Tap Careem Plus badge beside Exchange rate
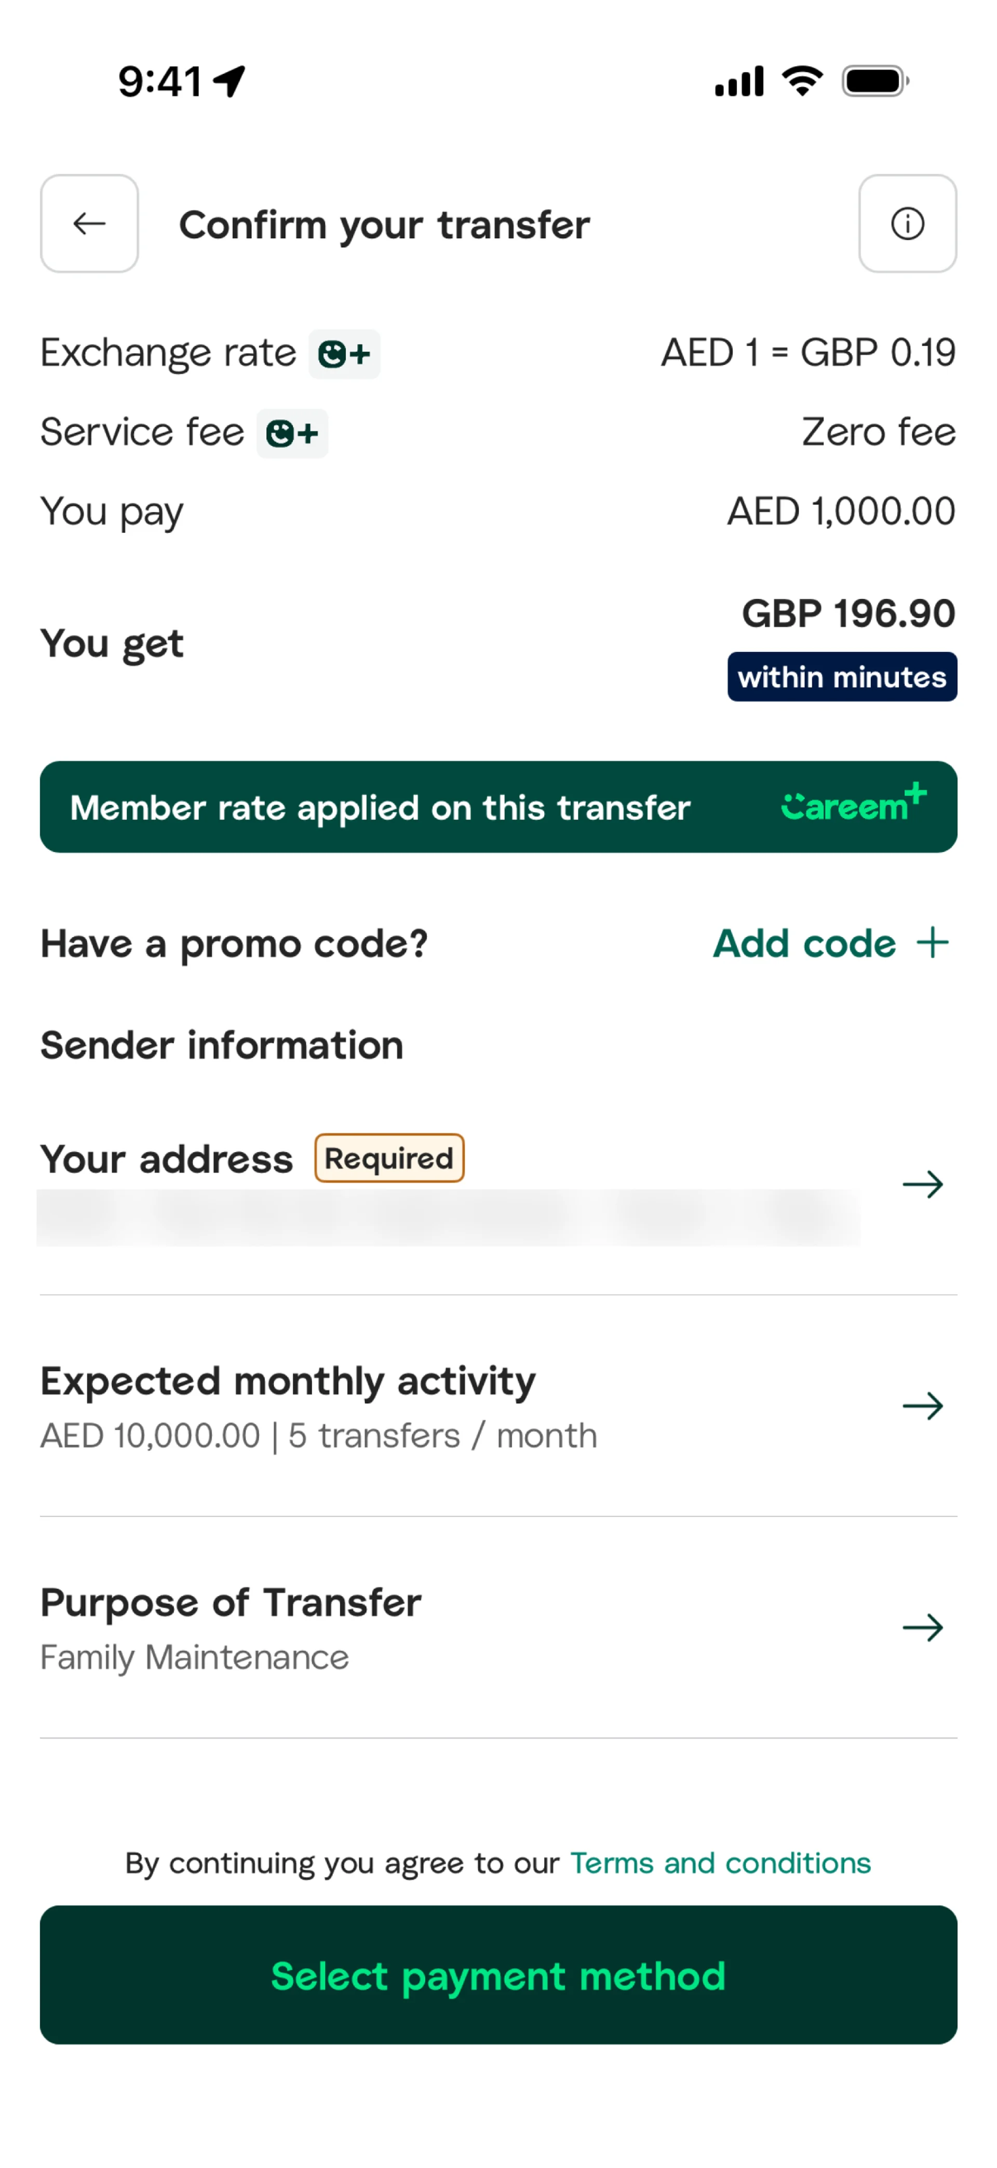Viewport: 997px width, 2168px height. [344, 354]
